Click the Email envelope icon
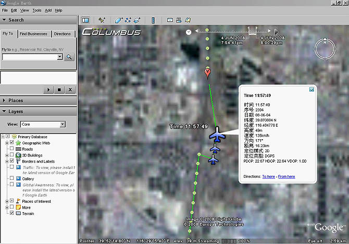This screenshot has height=244, width=349. [x=170, y=20]
